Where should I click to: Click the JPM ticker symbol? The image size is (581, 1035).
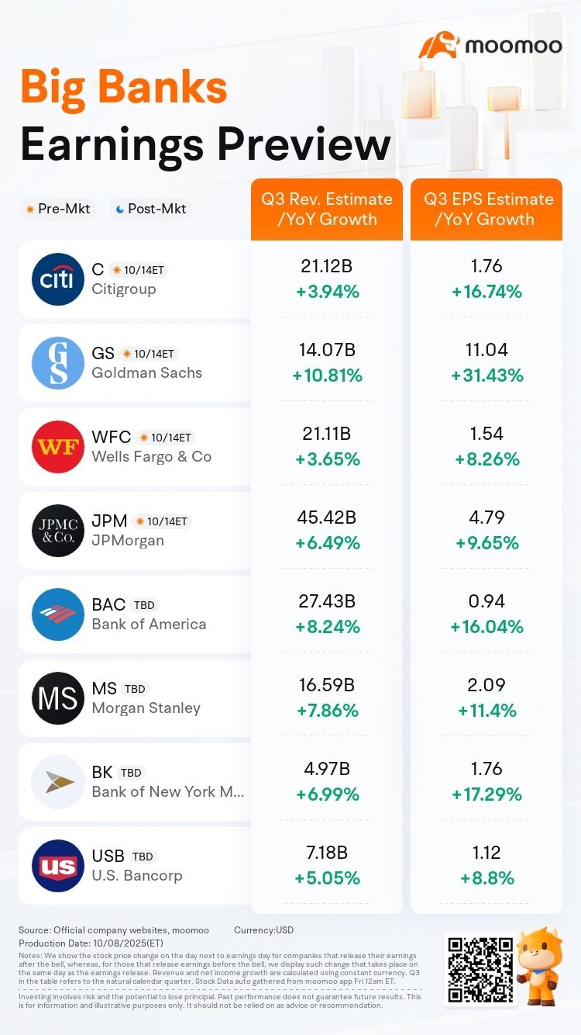click(x=108, y=521)
